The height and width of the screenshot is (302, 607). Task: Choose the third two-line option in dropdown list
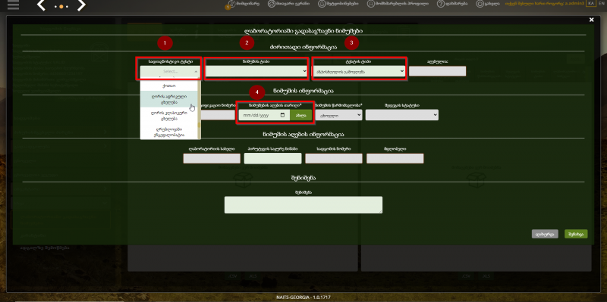tap(169, 132)
